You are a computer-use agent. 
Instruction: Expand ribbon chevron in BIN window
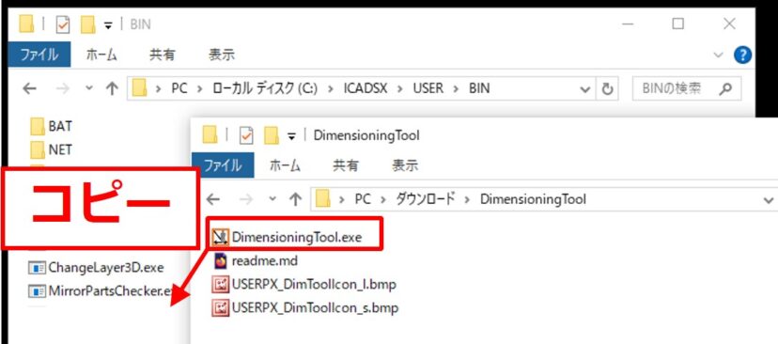coord(719,55)
